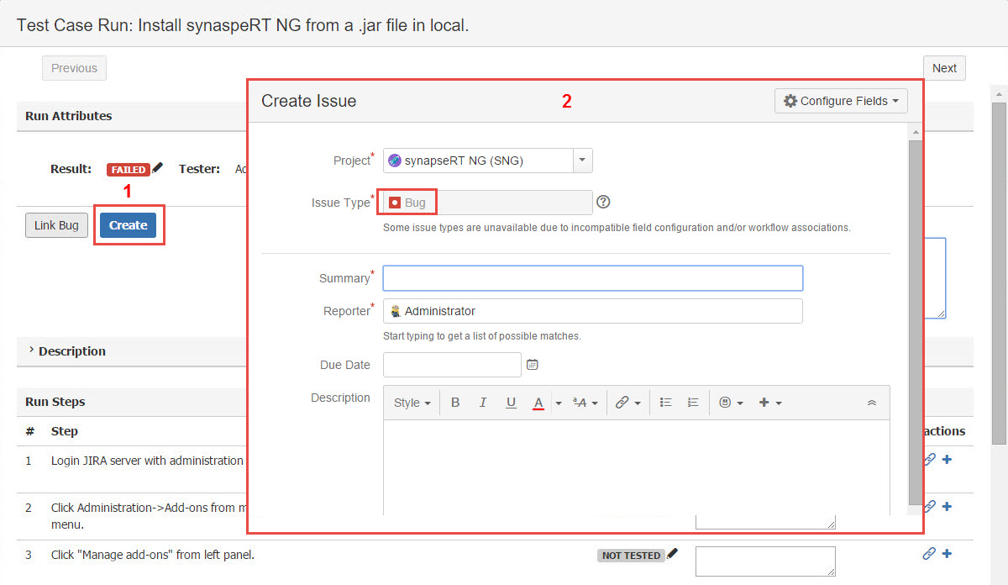Click into the Summary input field
Screen dimensions: 1008x585
click(x=592, y=278)
